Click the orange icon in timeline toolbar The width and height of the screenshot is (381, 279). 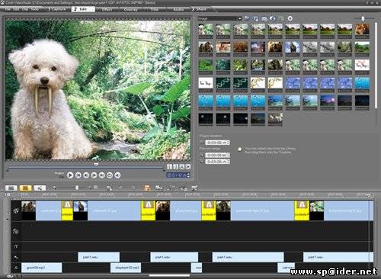[147, 188]
